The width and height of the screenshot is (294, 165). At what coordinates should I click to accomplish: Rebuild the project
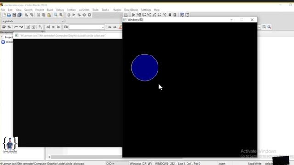point(85,15)
